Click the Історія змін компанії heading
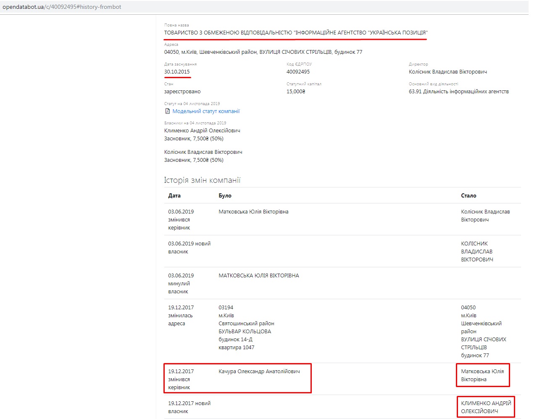Viewport: 537px width, 419px height. 202,180
